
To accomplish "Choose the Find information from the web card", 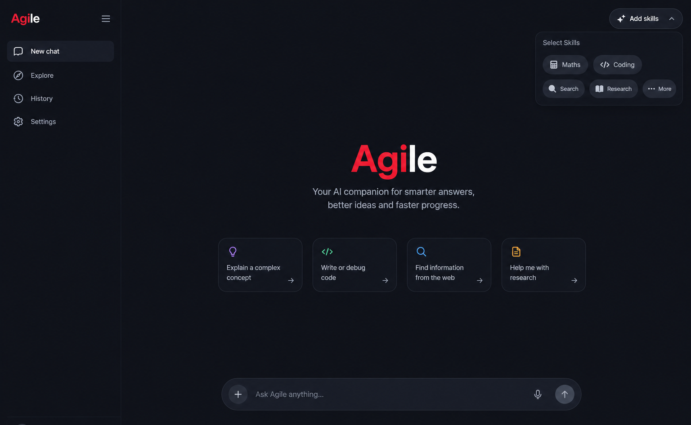I will [x=449, y=265].
